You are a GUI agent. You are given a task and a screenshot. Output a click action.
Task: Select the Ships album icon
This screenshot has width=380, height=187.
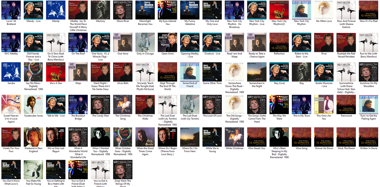tap(78, 72)
